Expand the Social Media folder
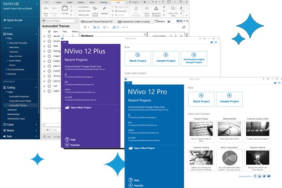This screenshot has height=188, width=282. click(x=8, y=61)
